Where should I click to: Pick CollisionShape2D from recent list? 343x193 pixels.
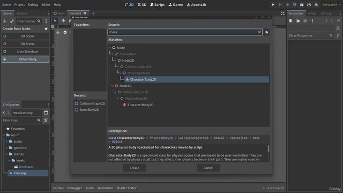coord(90,103)
